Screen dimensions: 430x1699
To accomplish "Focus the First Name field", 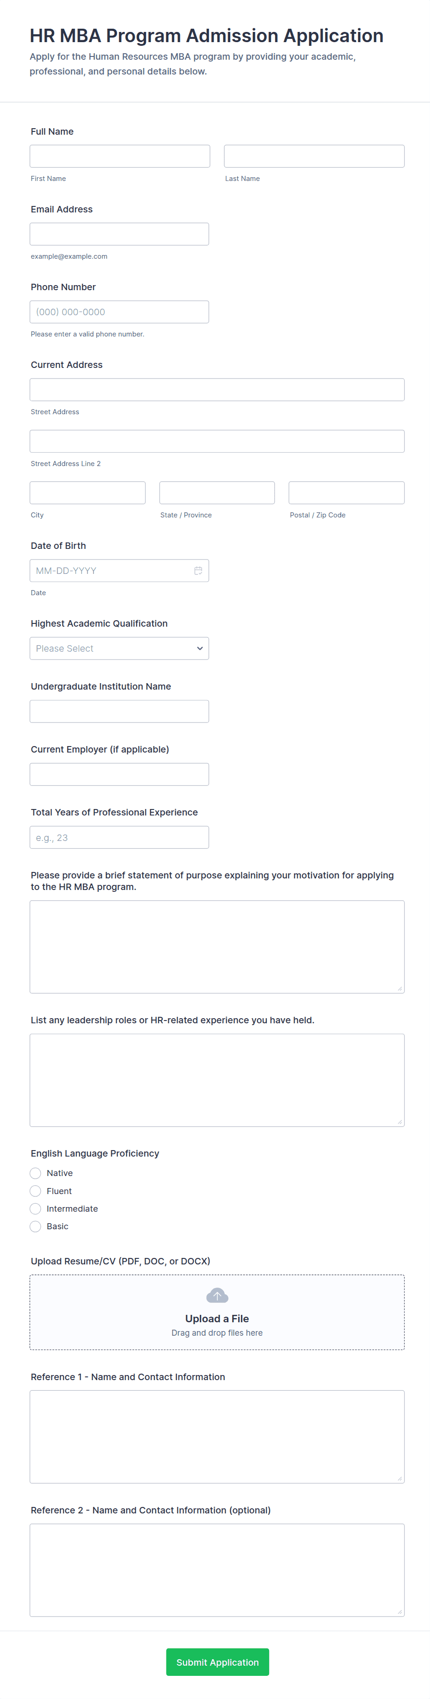I will (x=120, y=156).
